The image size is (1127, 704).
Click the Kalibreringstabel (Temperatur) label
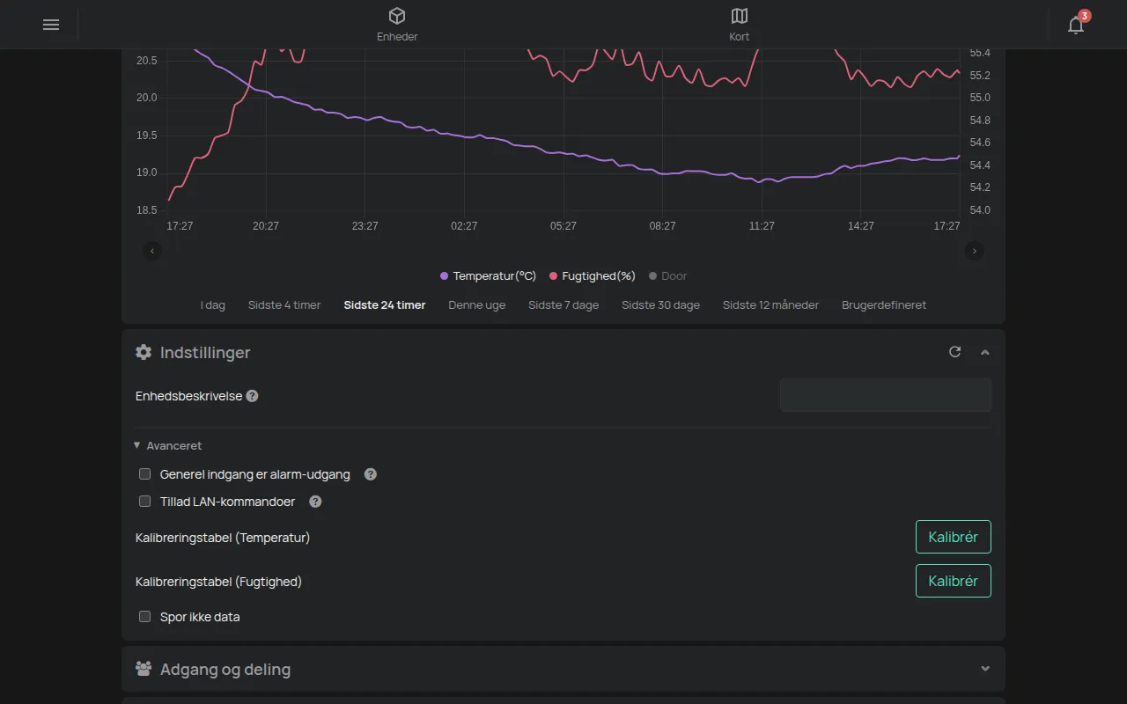click(223, 538)
